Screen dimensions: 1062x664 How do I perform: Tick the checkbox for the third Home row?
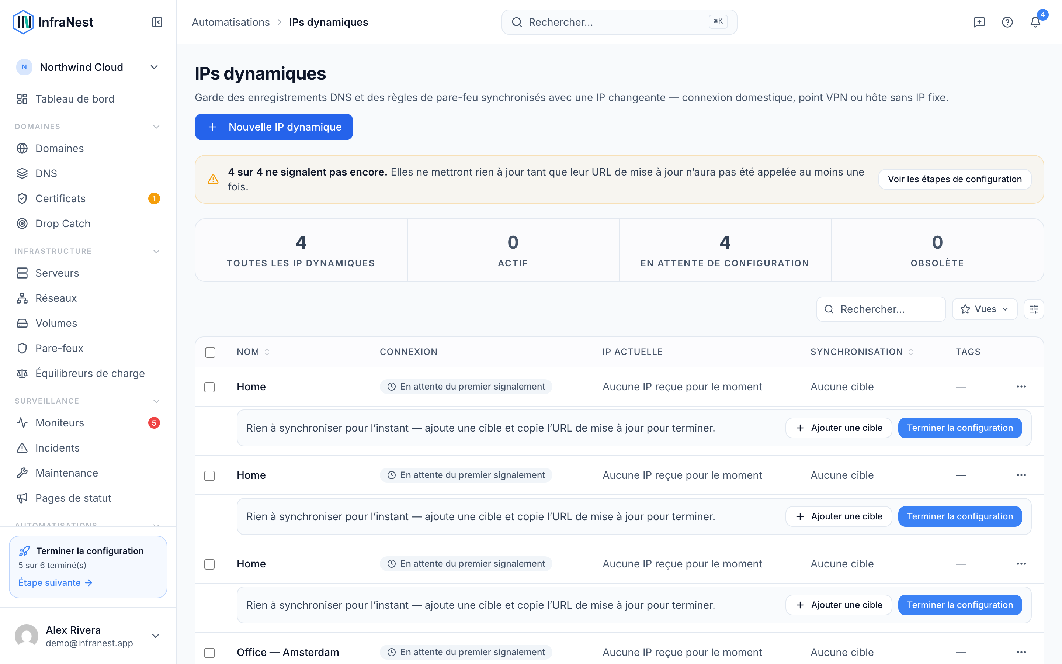[210, 564]
